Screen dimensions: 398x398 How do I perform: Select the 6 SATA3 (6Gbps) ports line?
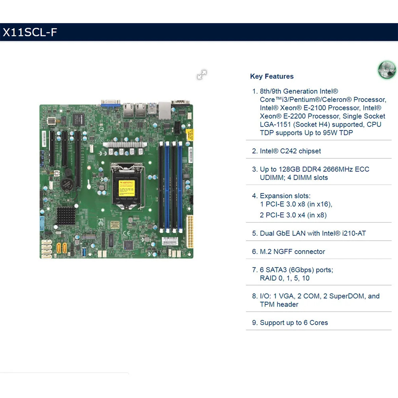coord(297,270)
